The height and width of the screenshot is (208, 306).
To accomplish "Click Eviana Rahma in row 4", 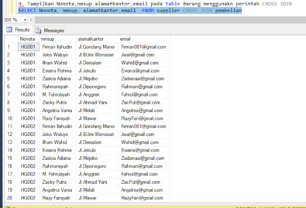I will click(x=57, y=71).
